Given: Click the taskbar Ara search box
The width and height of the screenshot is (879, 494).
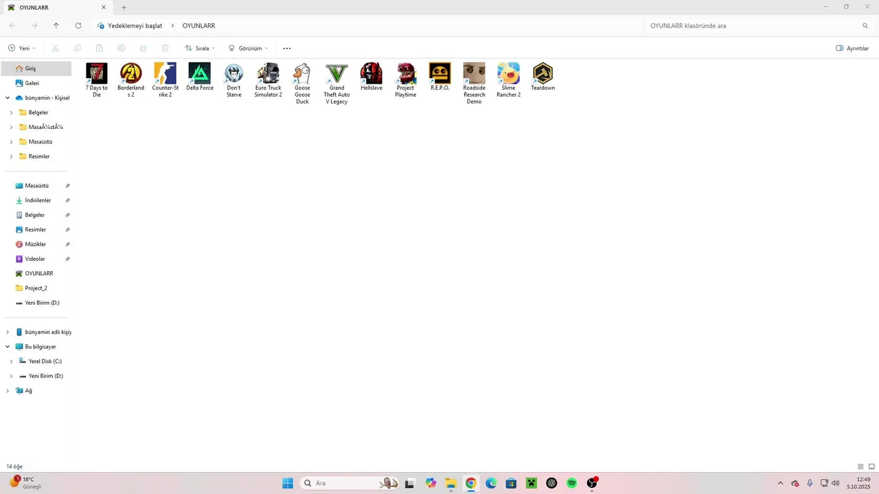Looking at the screenshot, I should pos(350,483).
